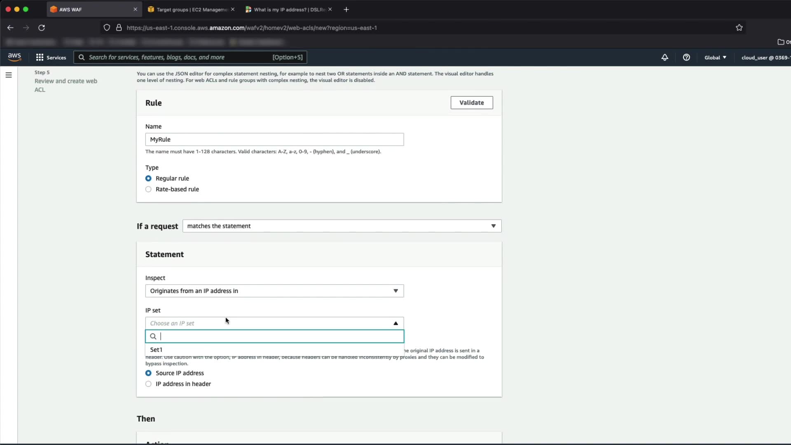Bookmark page with the star icon
The height and width of the screenshot is (445, 791).
(x=739, y=28)
